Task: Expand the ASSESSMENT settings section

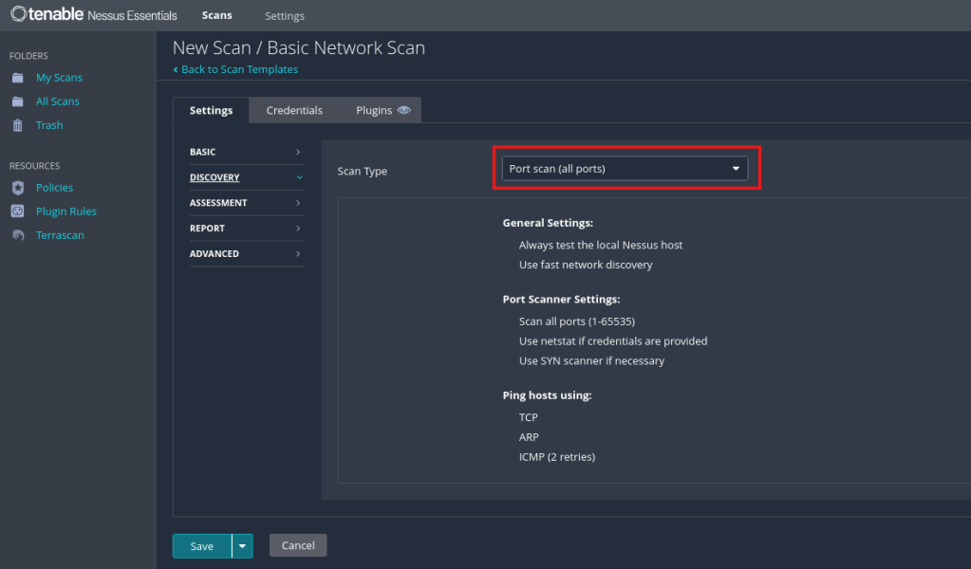Action: (247, 203)
